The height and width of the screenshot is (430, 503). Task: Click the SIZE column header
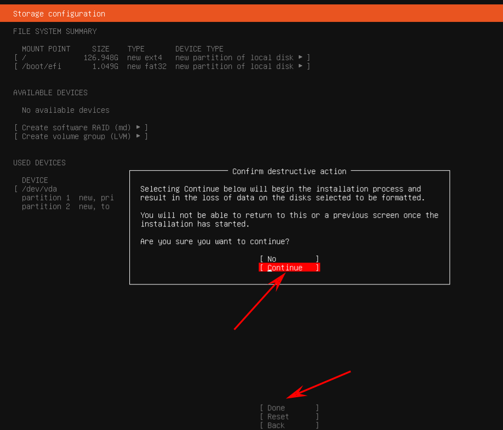pyautogui.click(x=101, y=49)
